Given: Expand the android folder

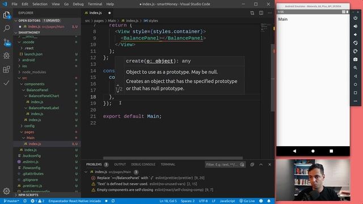Looking at the screenshot, I should 28,60.
